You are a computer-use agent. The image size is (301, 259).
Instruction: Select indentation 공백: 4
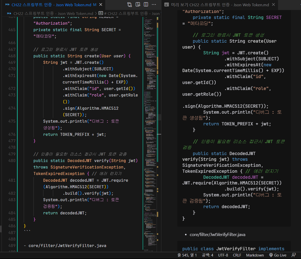tap(207, 255)
